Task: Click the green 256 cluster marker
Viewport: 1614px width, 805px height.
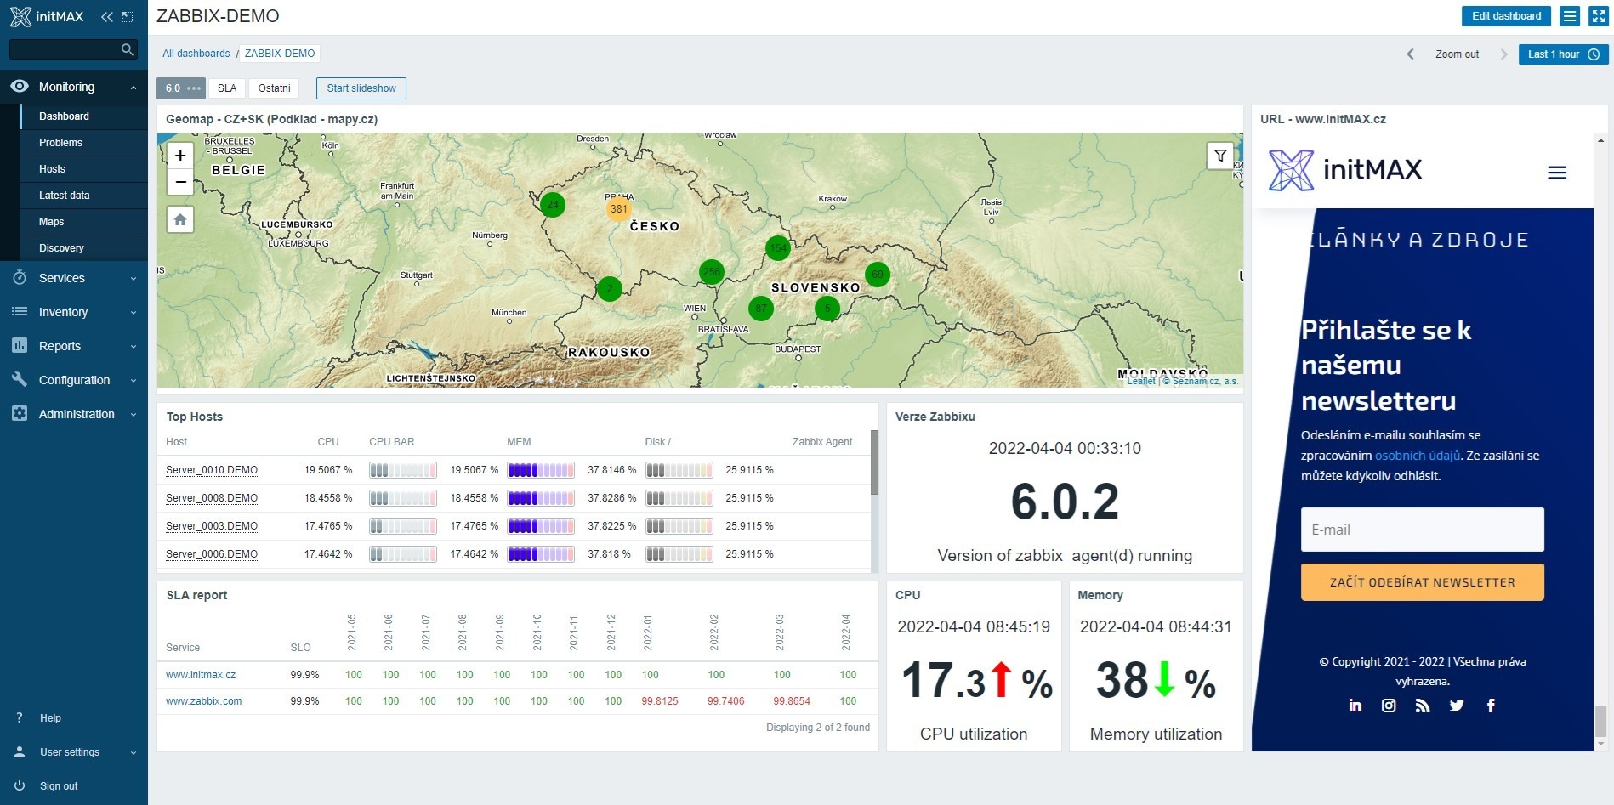Action: 712,272
